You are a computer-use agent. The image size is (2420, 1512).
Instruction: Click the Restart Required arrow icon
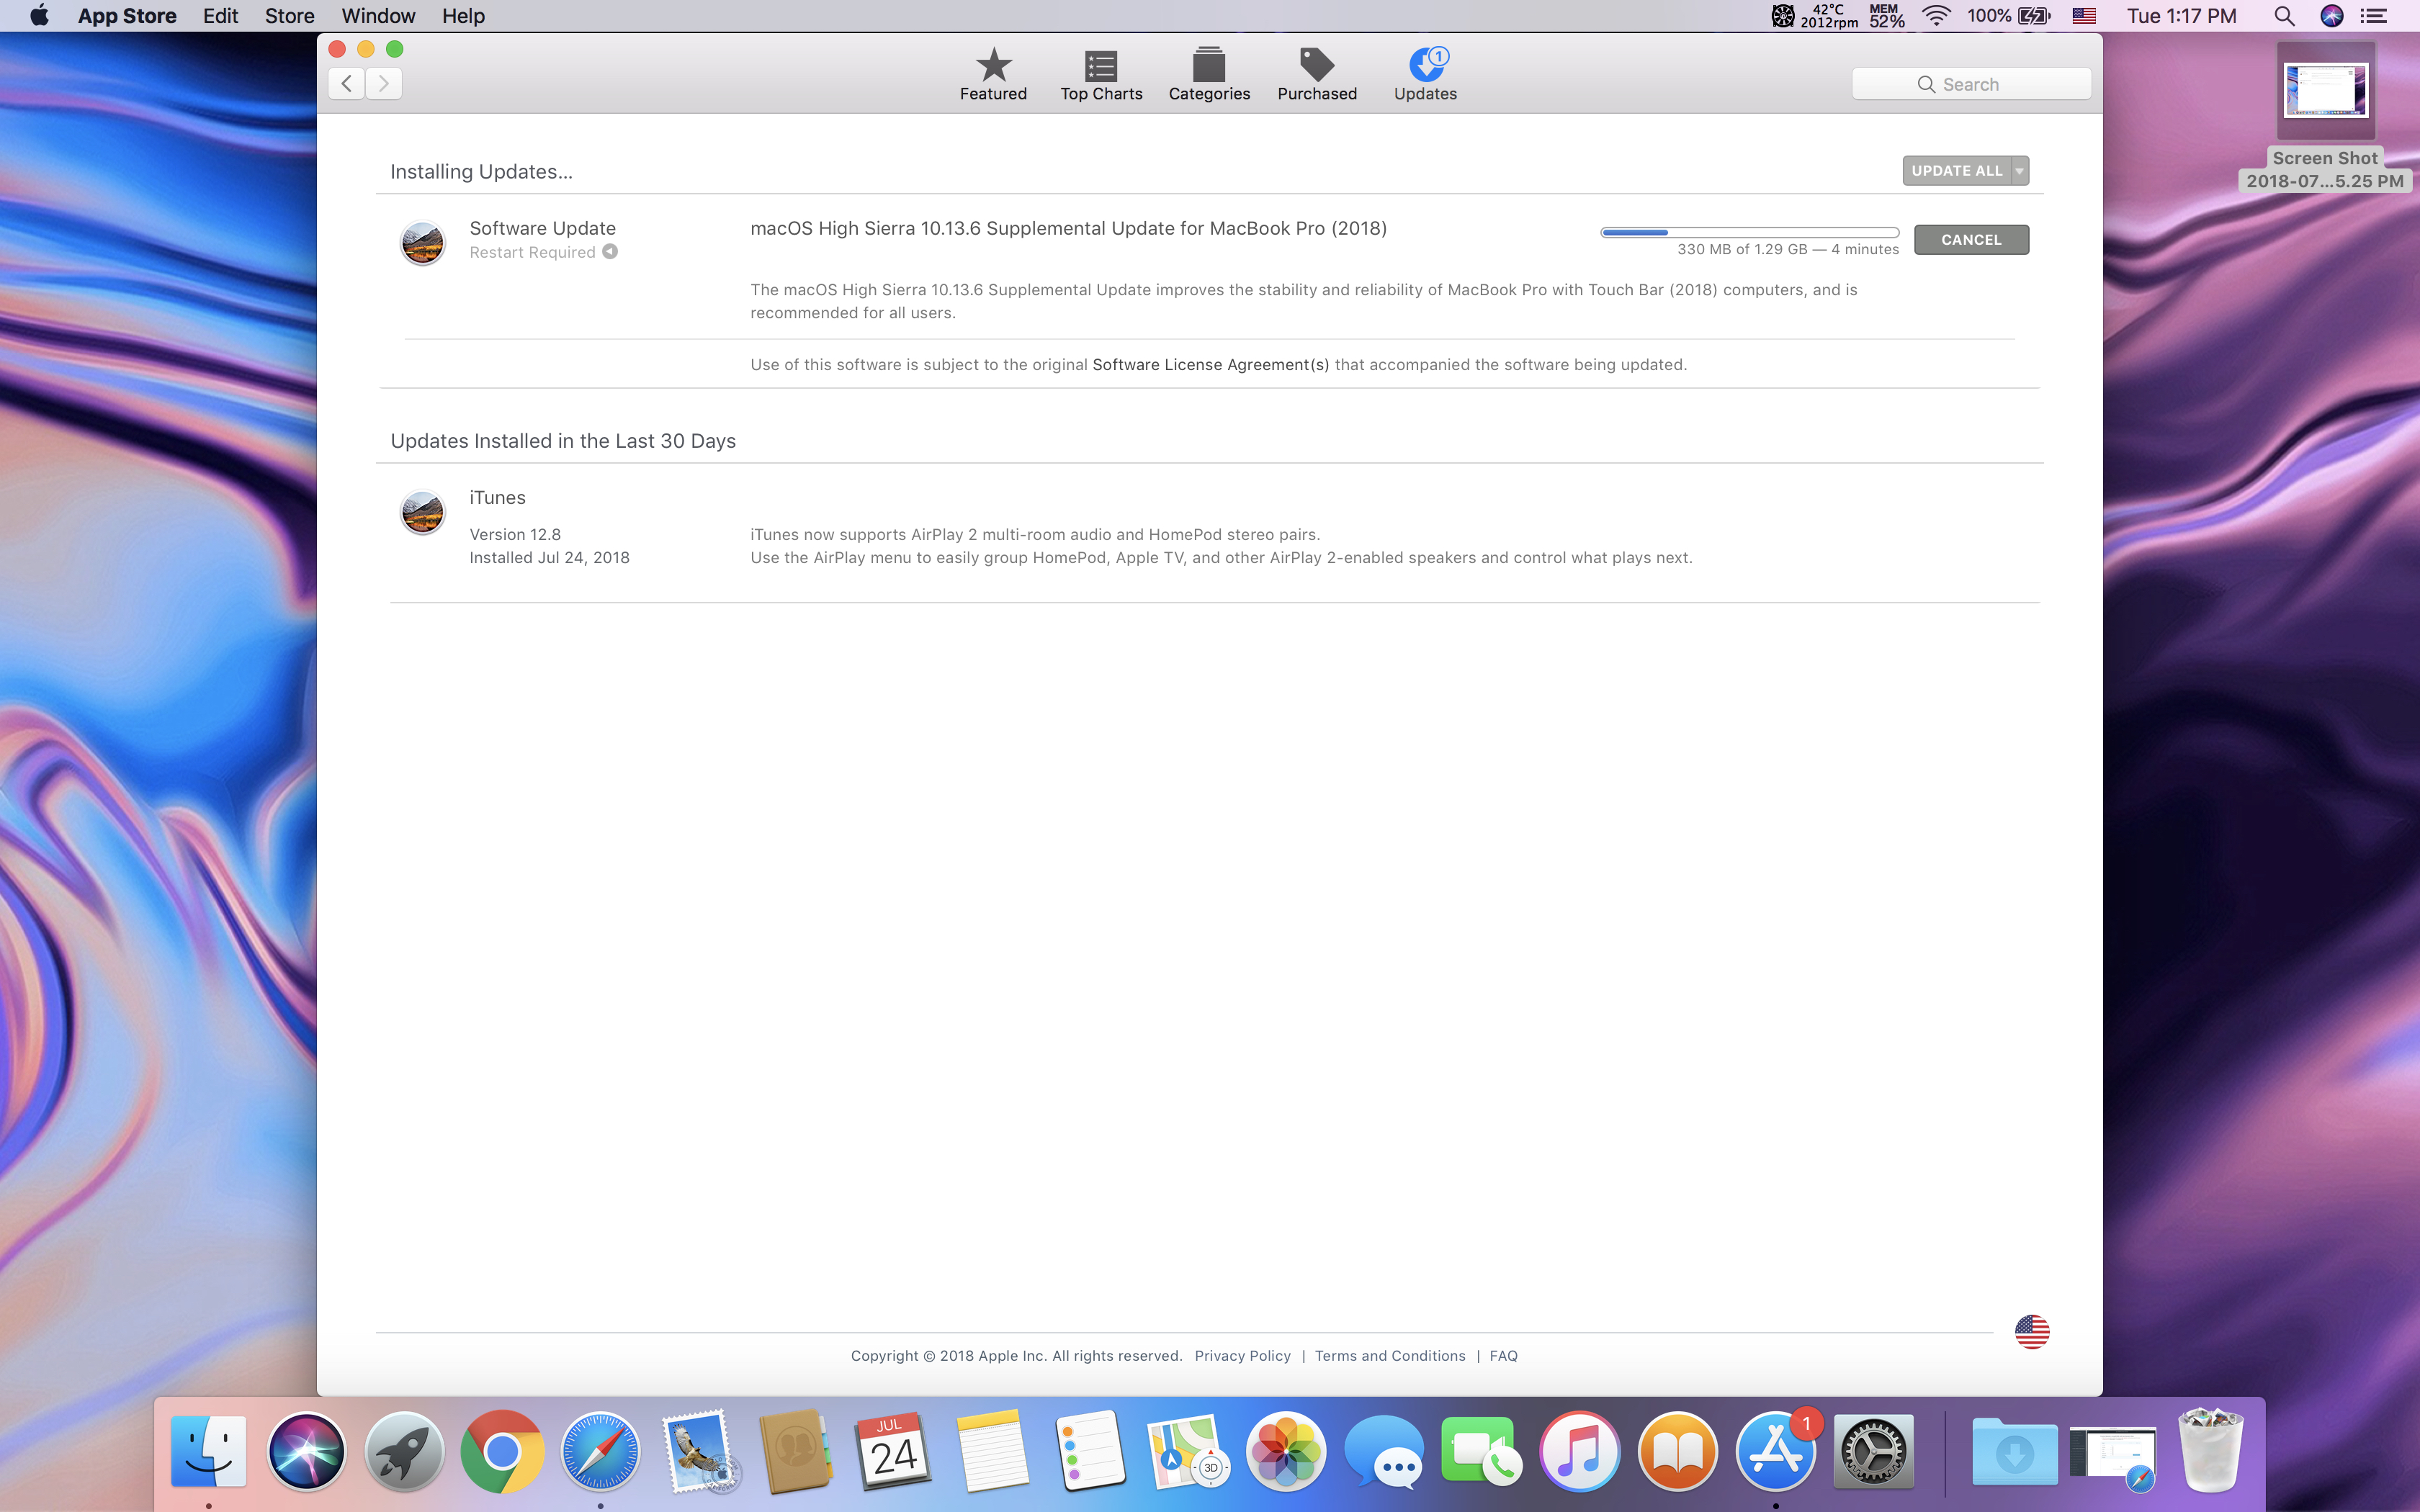click(610, 252)
